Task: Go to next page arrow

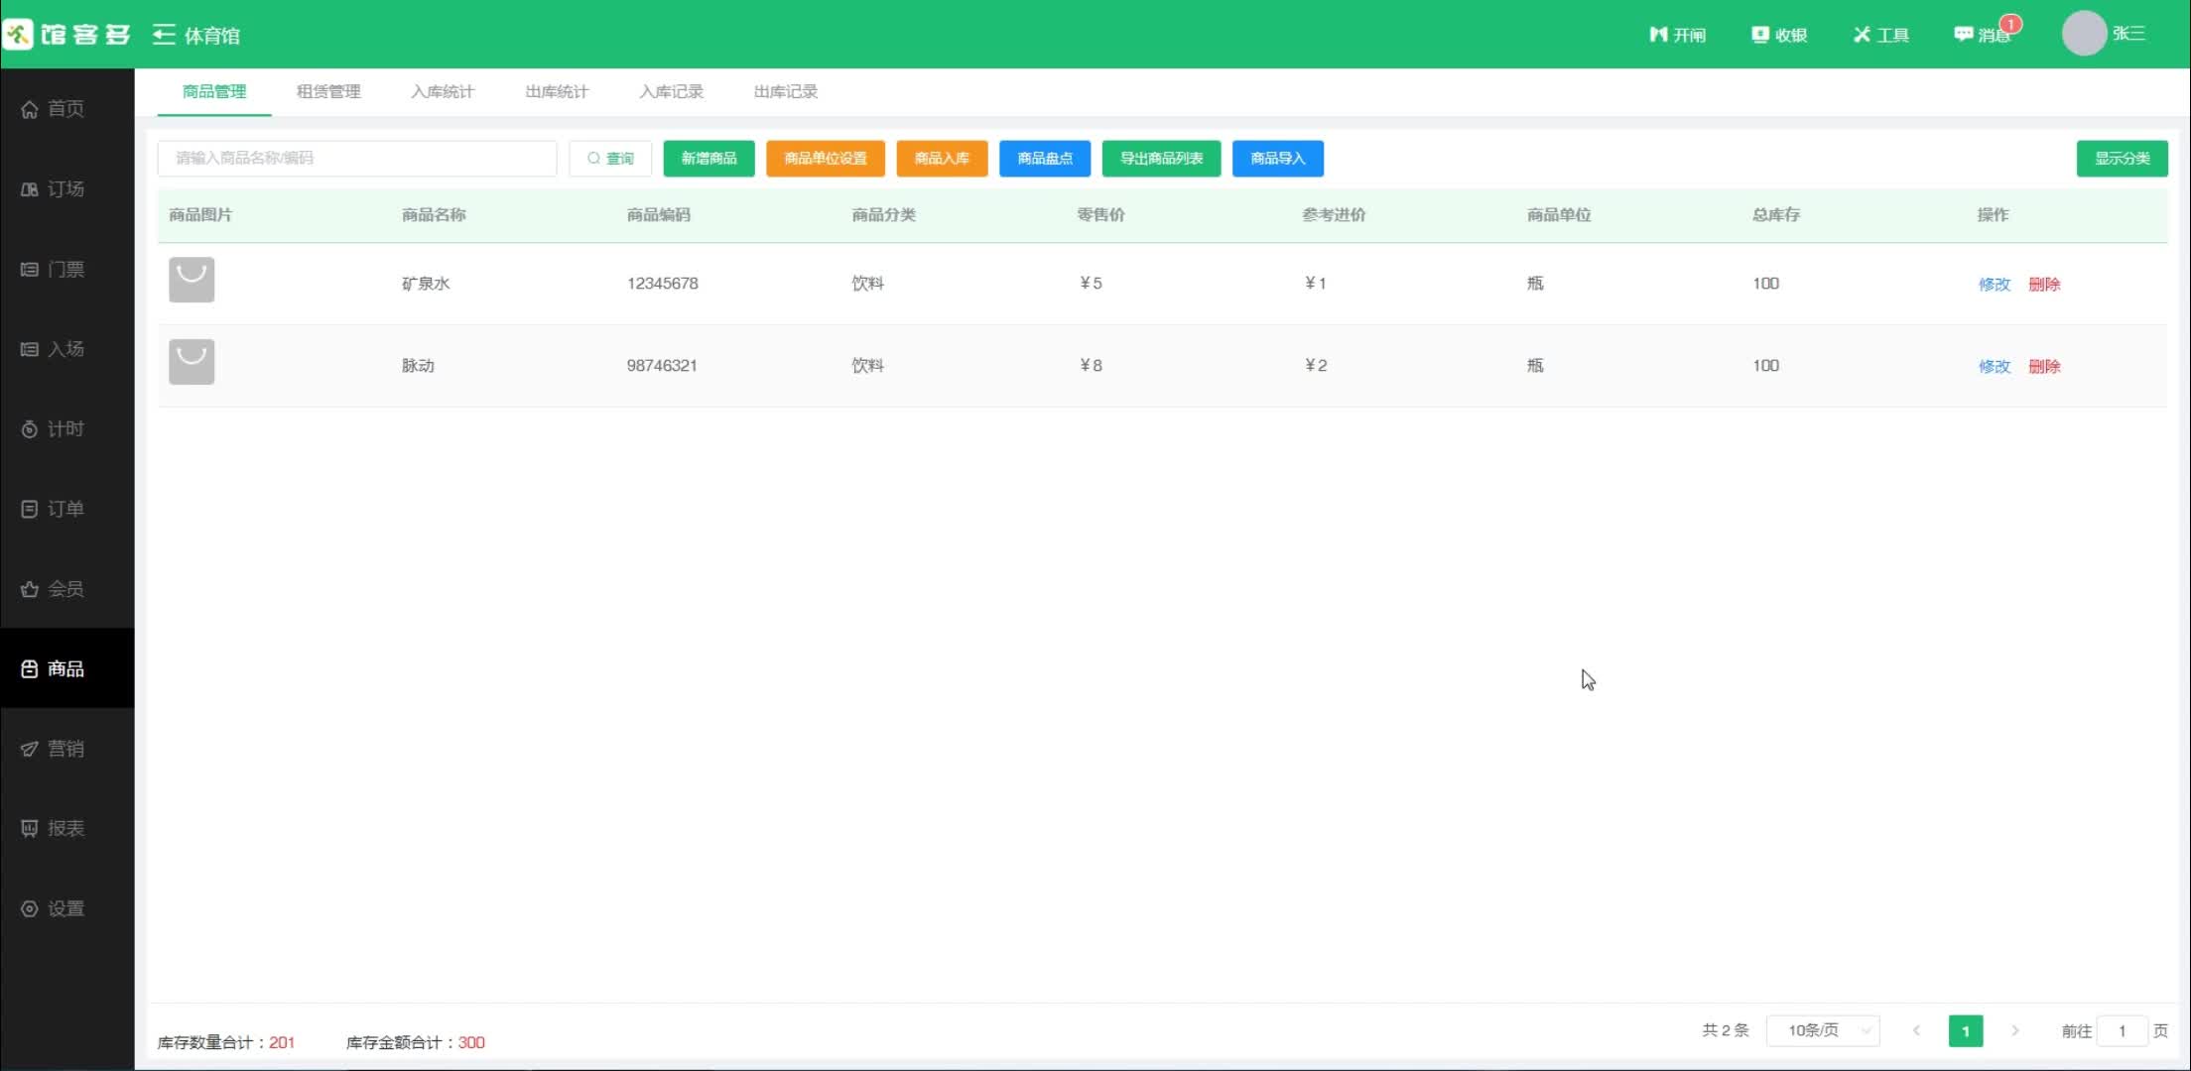Action: click(2015, 1031)
